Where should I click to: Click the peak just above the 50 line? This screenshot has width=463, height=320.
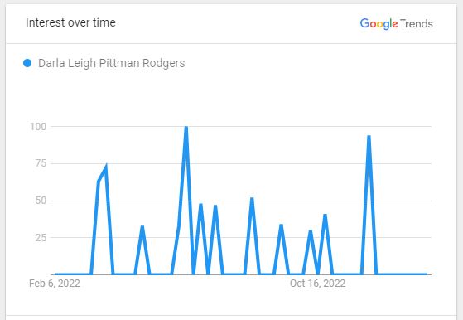pyautogui.click(x=252, y=199)
